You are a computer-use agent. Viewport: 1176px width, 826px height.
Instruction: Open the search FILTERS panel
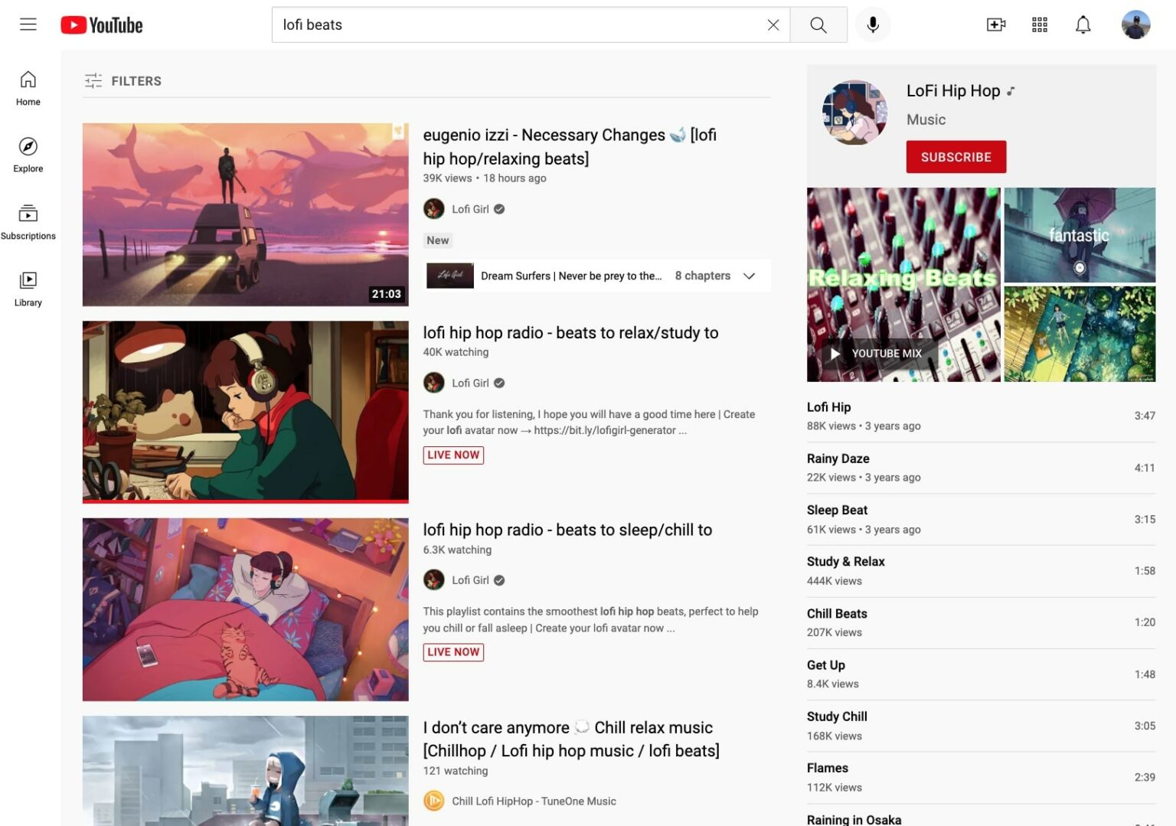pyautogui.click(x=123, y=80)
